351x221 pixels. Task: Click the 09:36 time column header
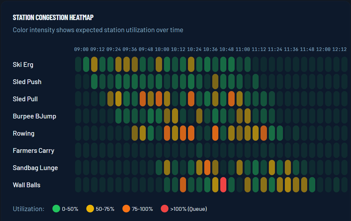tap(129, 49)
